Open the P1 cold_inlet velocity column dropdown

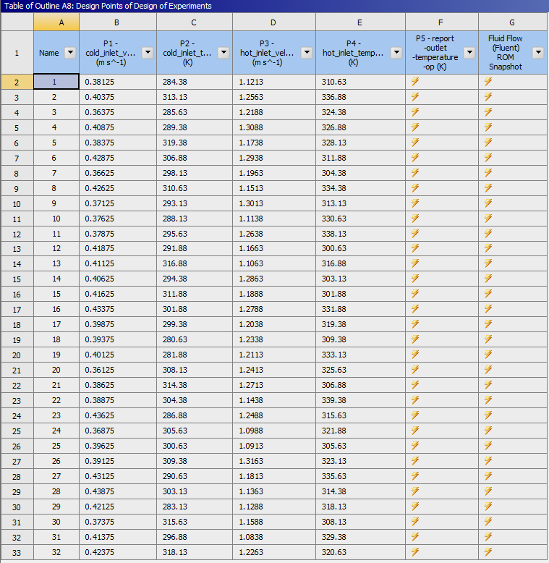point(148,53)
